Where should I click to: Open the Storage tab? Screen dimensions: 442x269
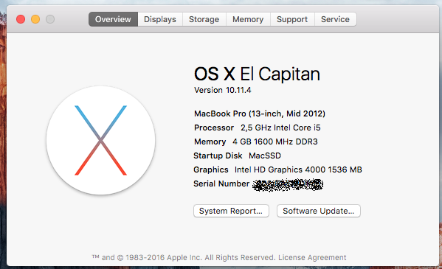(x=204, y=19)
